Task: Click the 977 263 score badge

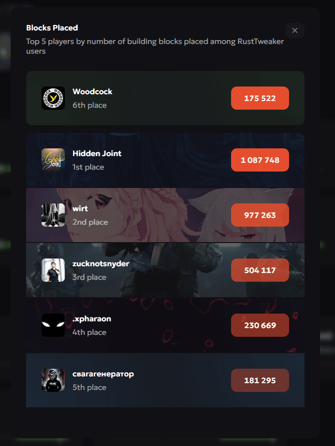Action: [x=260, y=215]
